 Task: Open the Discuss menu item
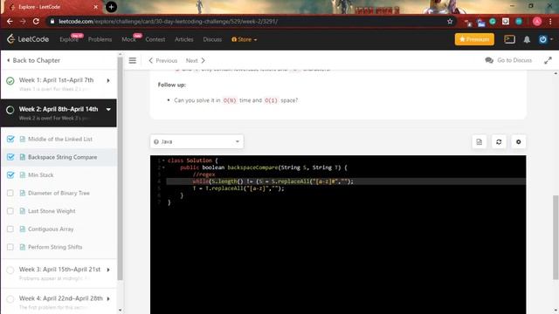coord(212,39)
